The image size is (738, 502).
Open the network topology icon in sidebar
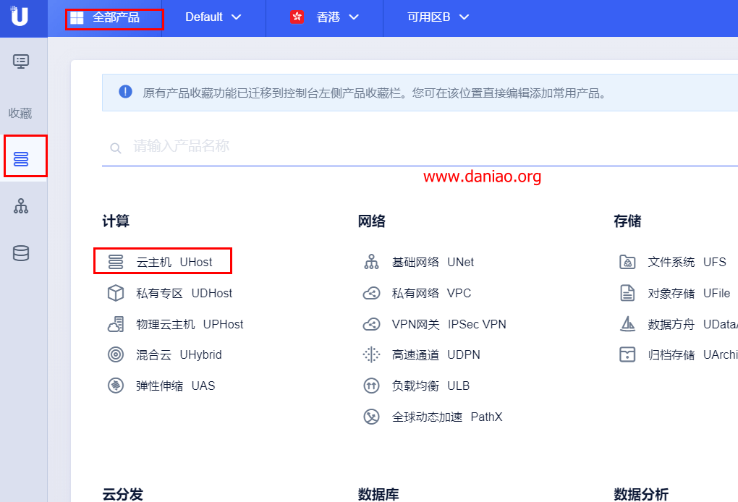[x=21, y=206]
